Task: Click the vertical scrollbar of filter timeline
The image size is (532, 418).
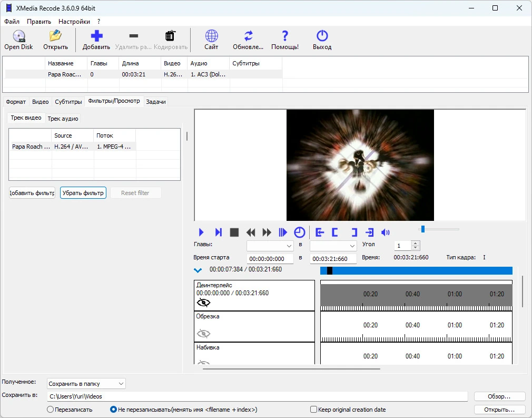Action: [522, 291]
